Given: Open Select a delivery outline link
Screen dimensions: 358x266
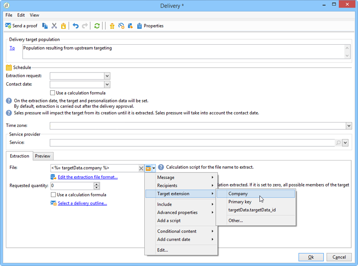Looking at the screenshot, I should [x=82, y=203].
